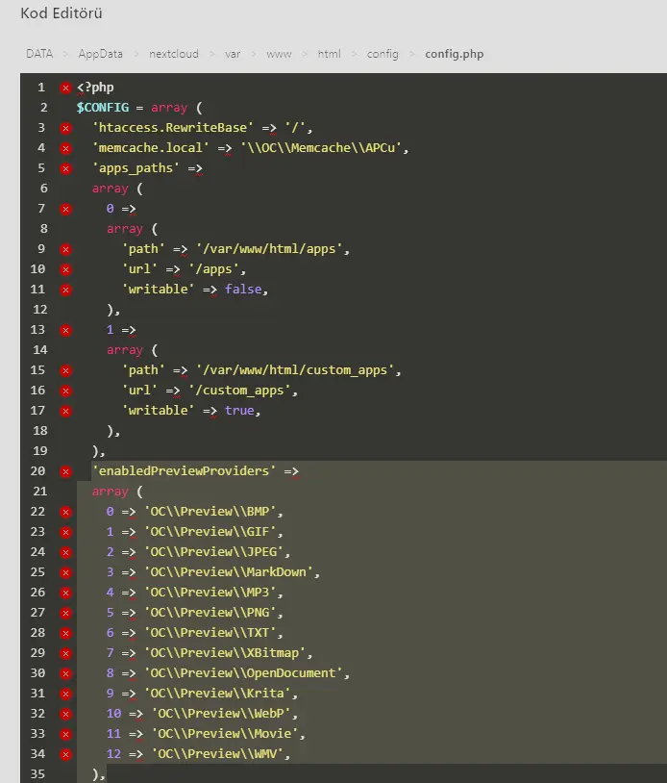Viewport: 667px width, 783px height.
Task: Click the error icon on apps_paths line
Action: (65, 168)
